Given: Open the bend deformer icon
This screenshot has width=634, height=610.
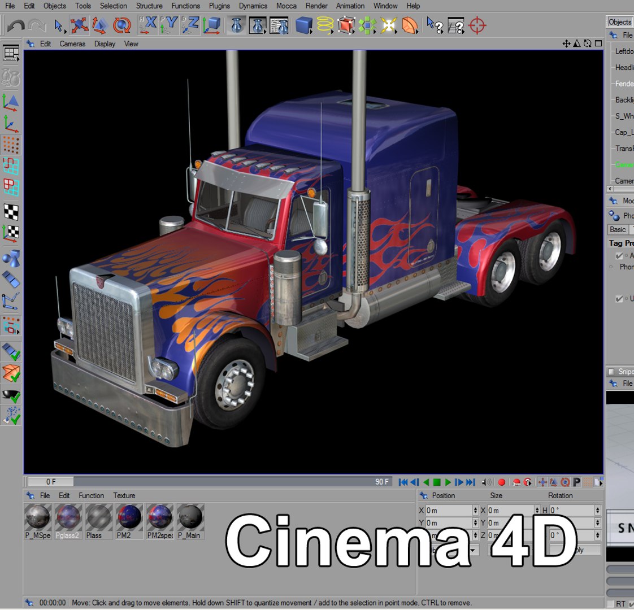Looking at the screenshot, I should click(x=410, y=25).
